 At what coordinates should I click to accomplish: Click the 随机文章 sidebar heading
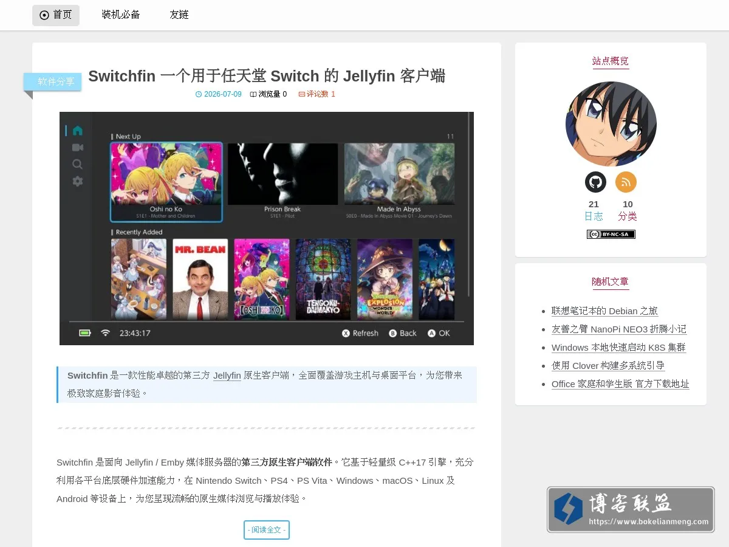611,282
